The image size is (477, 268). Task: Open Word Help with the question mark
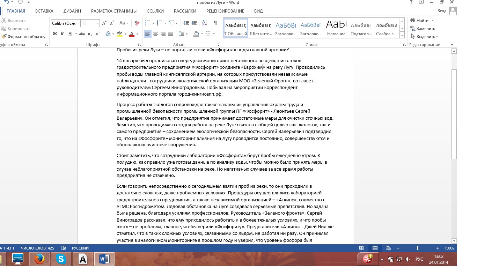pos(411,2)
